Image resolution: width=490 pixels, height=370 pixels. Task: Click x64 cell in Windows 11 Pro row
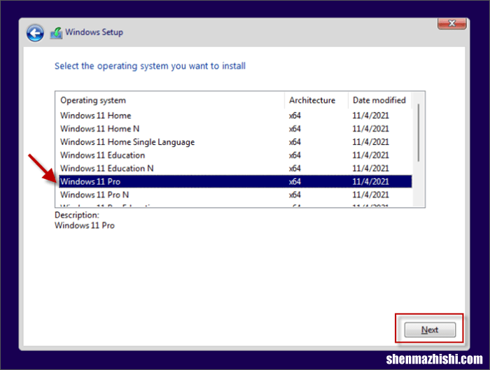pos(295,181)
